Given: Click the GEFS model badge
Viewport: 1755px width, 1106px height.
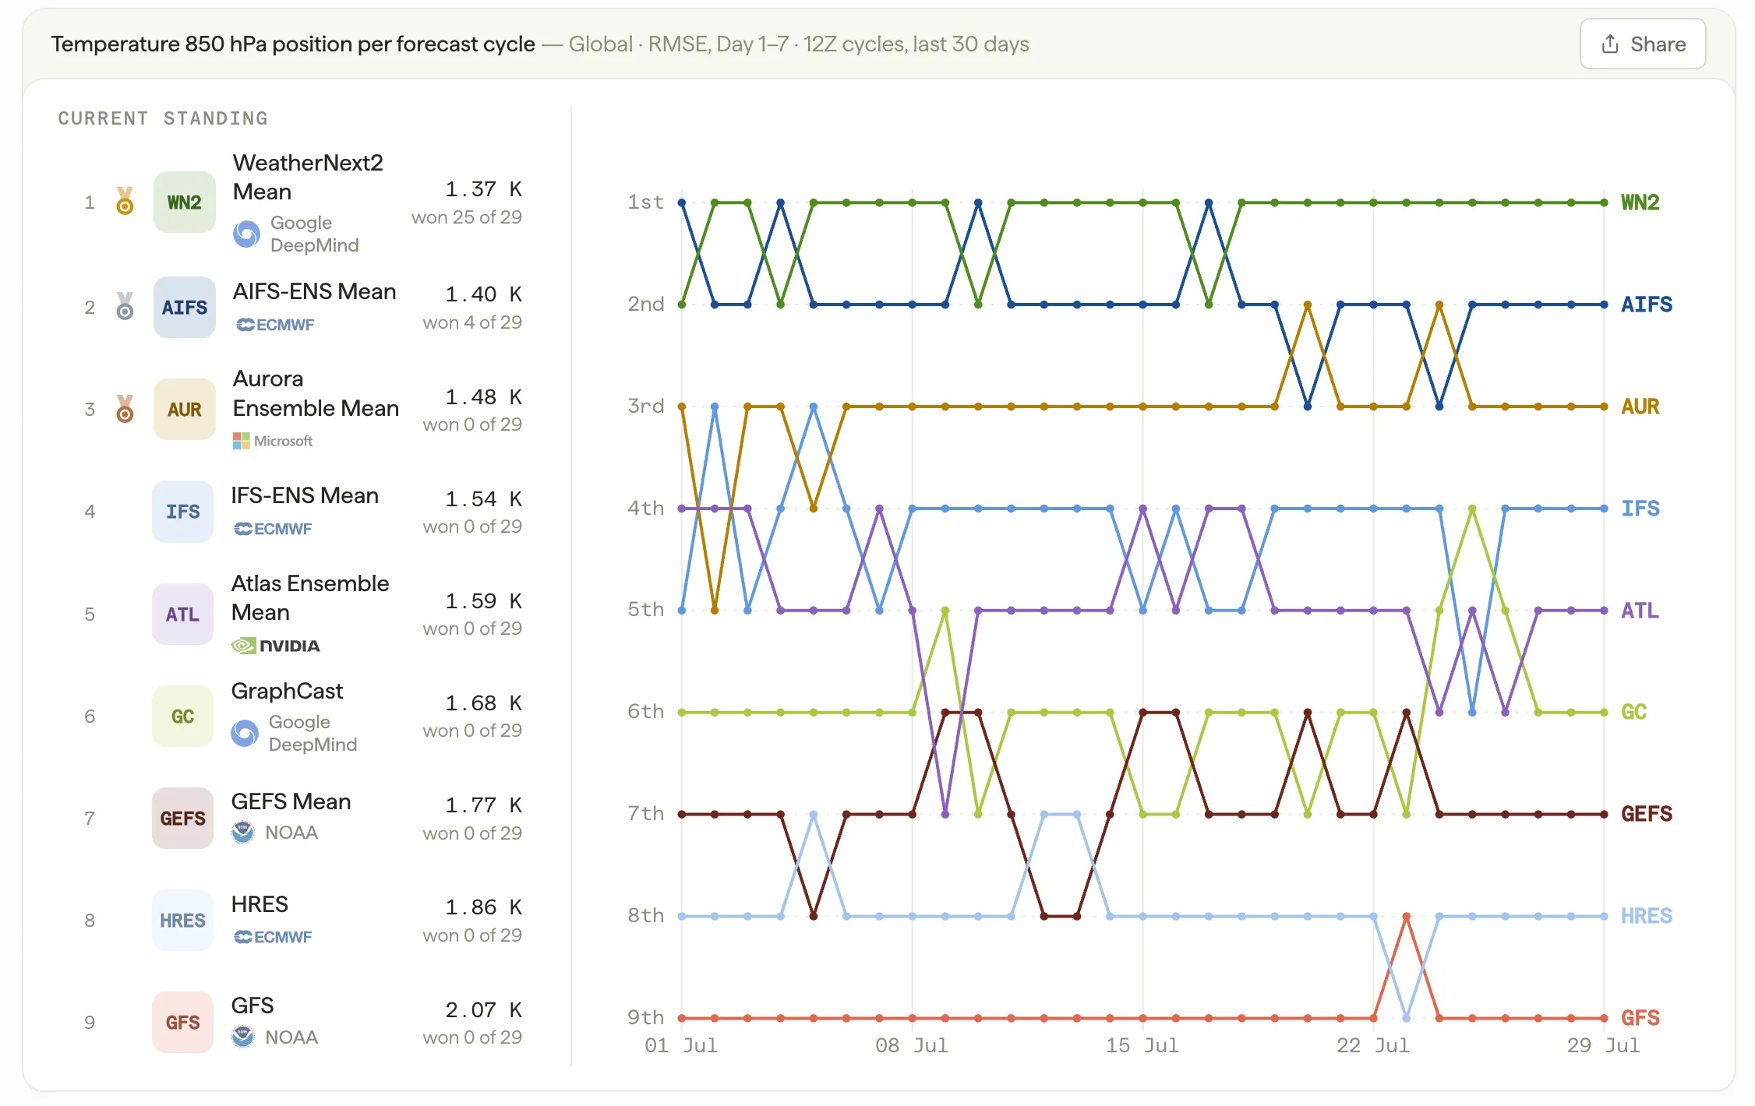Looking at the screenshot, I should [182, 819].
